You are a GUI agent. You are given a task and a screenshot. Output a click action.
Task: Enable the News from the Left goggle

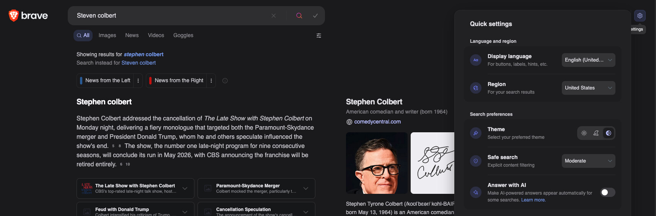pyautogui.click(x=105, y=81)
